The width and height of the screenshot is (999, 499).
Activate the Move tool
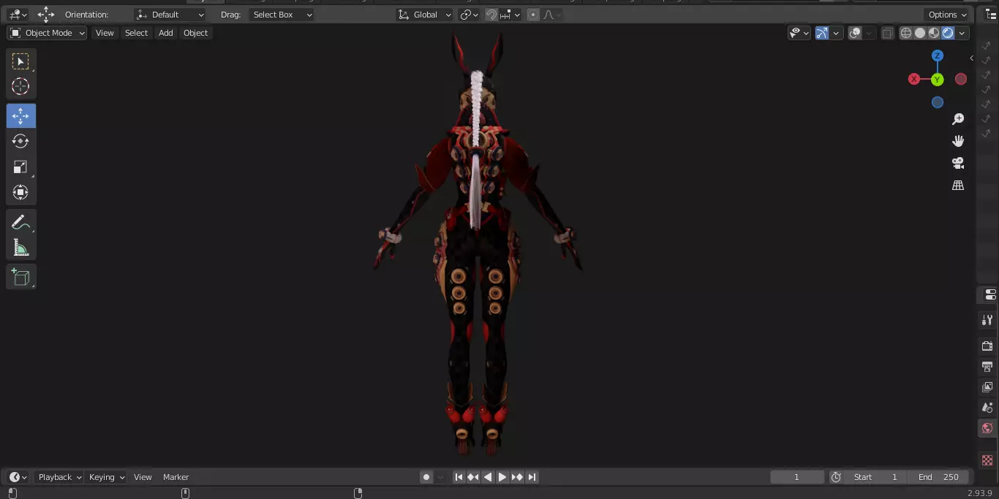click(20, 116)
